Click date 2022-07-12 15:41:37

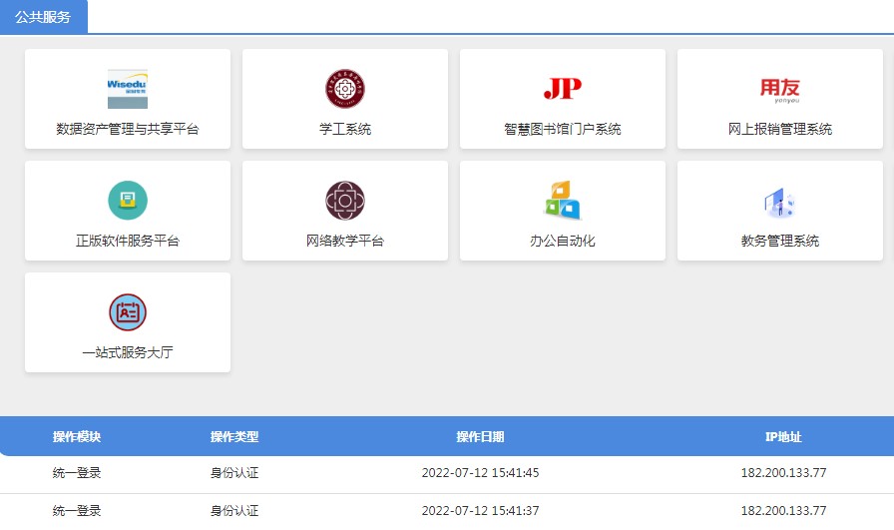pyautogui.click(x=480, y=511)
